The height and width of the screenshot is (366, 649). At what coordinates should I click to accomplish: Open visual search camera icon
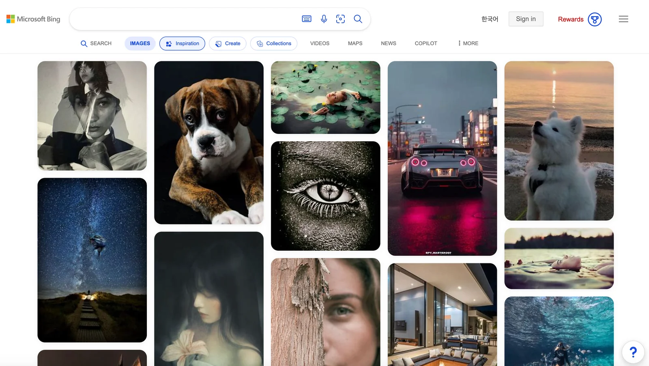coord(340,19)
